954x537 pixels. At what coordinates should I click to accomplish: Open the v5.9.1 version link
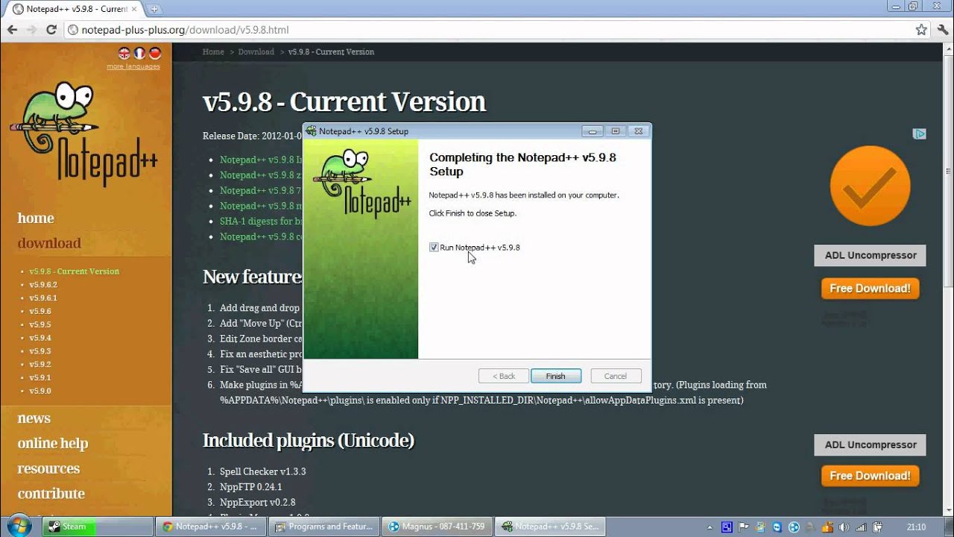40,378
